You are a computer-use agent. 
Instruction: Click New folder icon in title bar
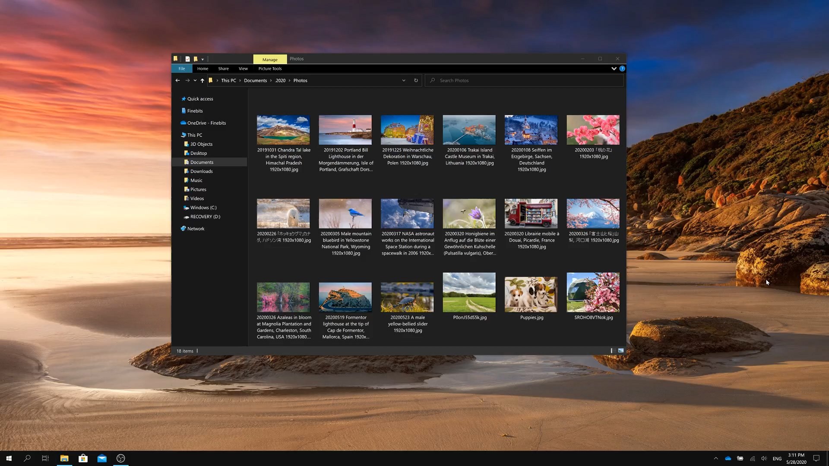[x=196, y=59]
